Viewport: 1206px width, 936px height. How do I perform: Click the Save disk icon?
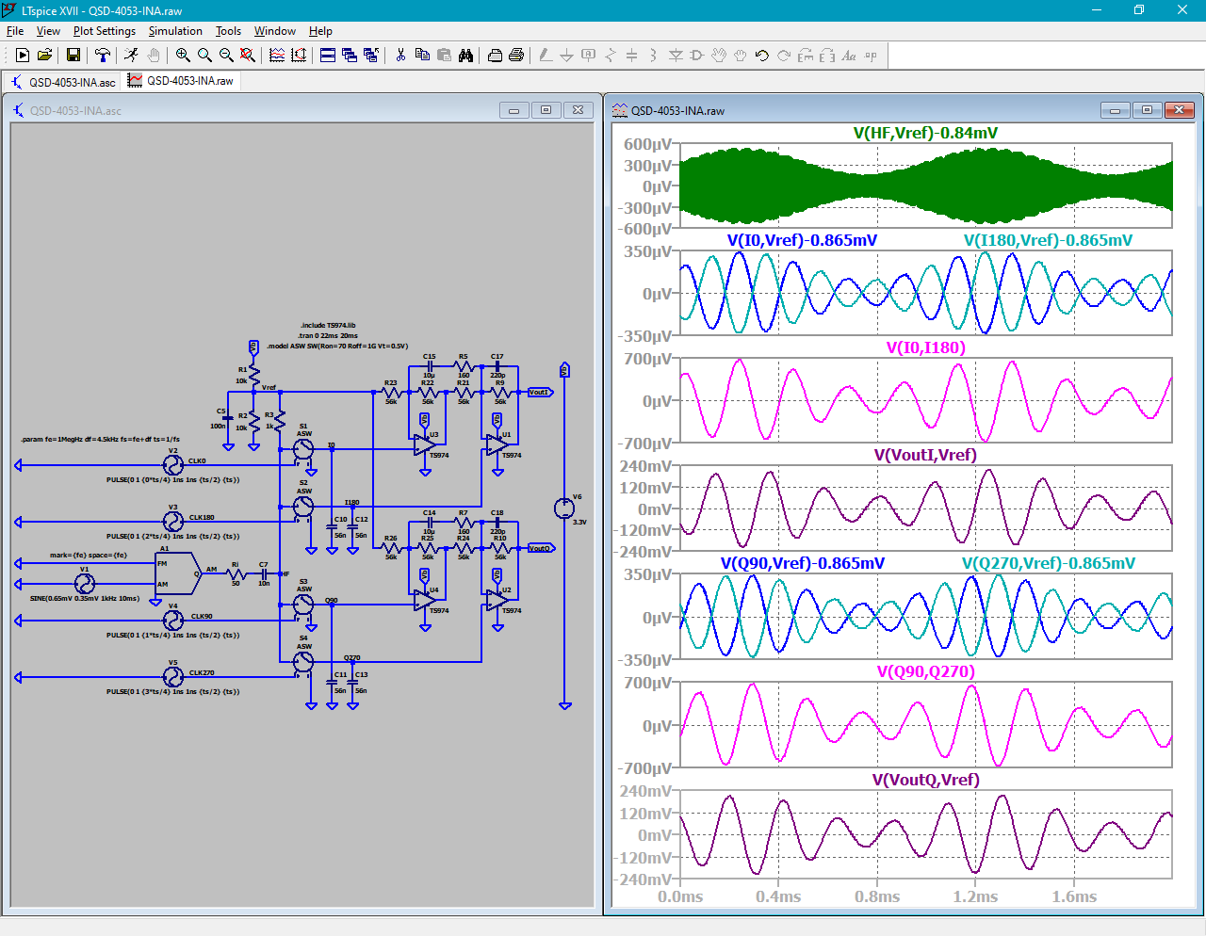point(73,56)
